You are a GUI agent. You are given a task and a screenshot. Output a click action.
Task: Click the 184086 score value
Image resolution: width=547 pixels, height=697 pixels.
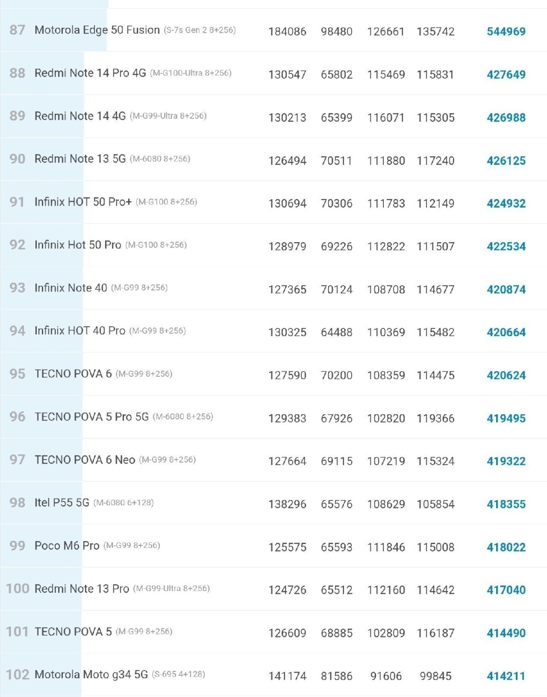point(287,32)
